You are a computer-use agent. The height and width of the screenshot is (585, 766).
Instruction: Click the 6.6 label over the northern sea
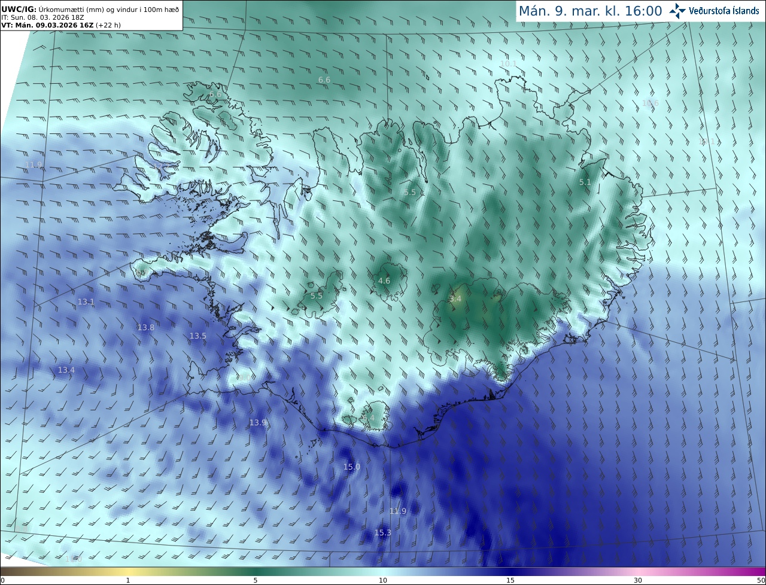324,80
